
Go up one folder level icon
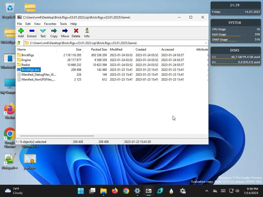(x=19, y=43)
